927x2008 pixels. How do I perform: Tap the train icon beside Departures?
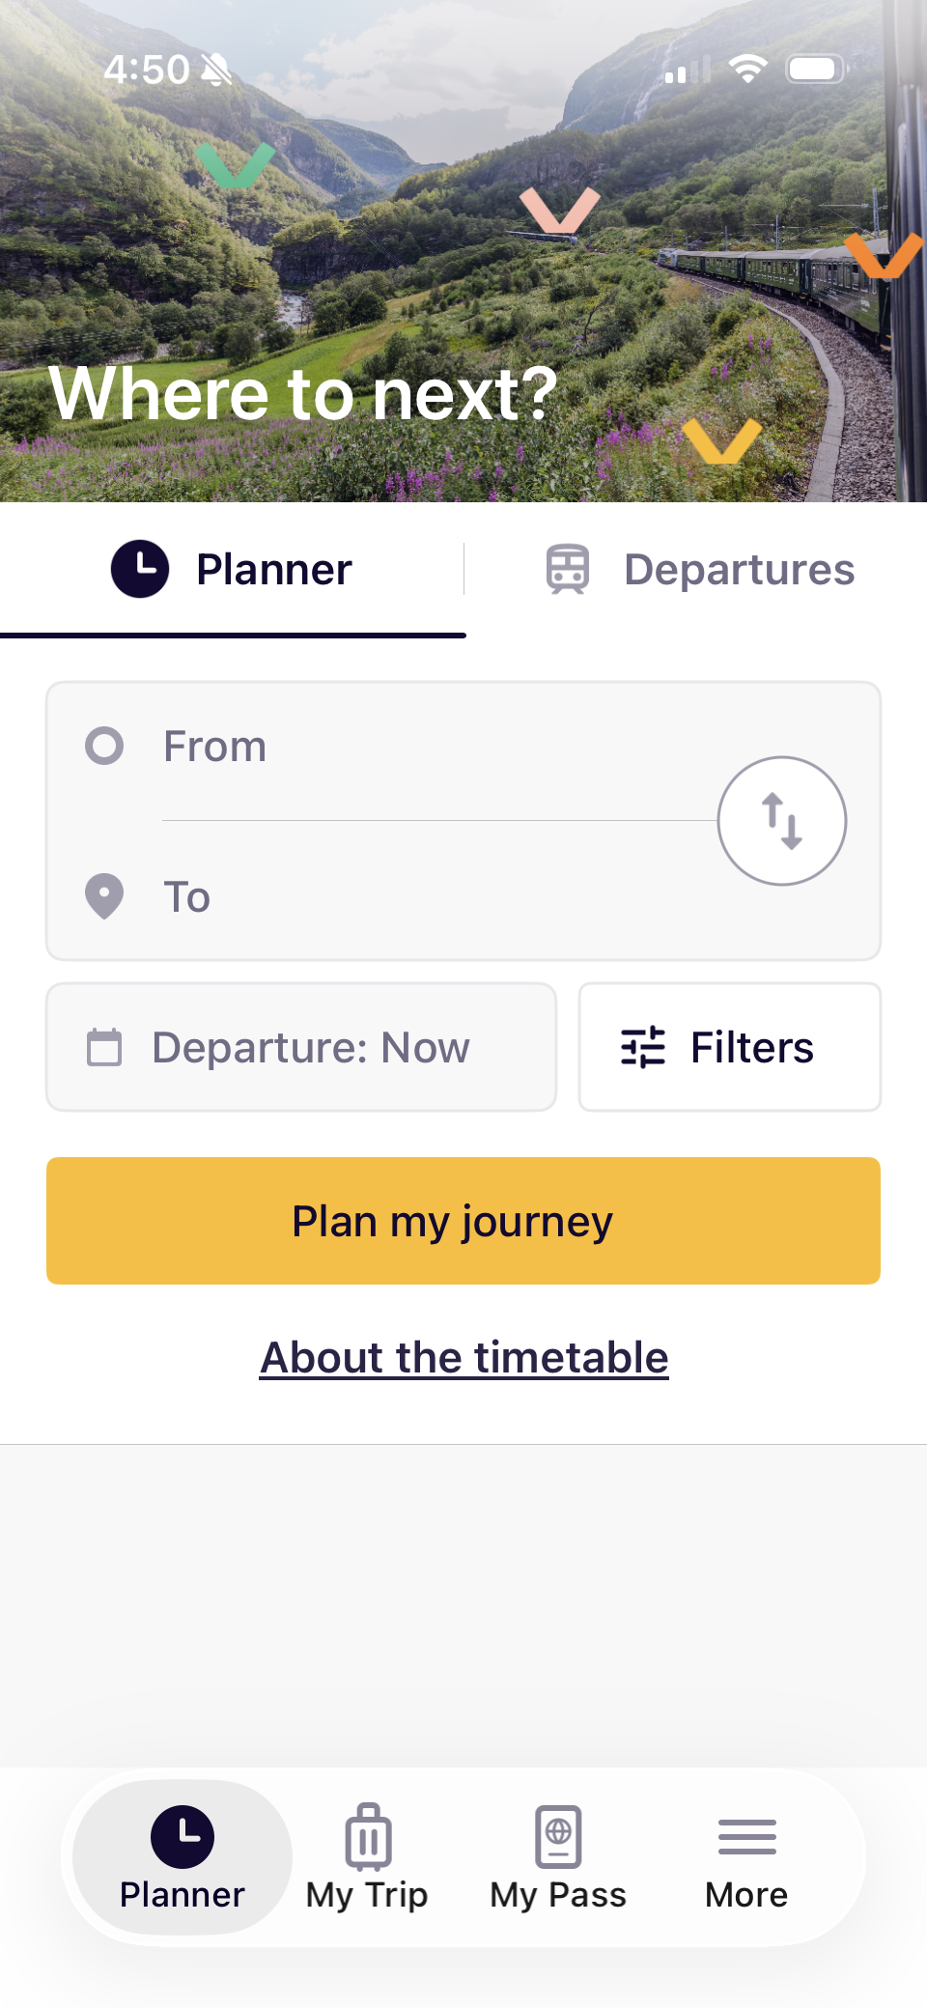coord(567,569)
